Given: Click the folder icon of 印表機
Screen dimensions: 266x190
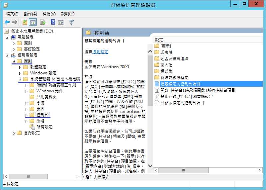Looking at the screenshot, I should pos(157,52).
